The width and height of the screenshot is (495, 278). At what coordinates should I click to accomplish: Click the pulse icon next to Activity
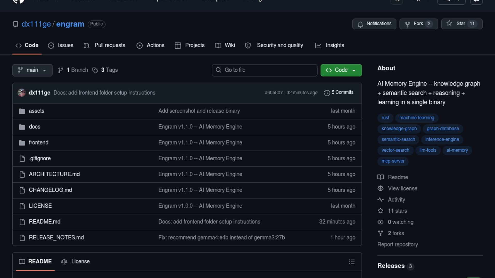click(x=381, y=200)
